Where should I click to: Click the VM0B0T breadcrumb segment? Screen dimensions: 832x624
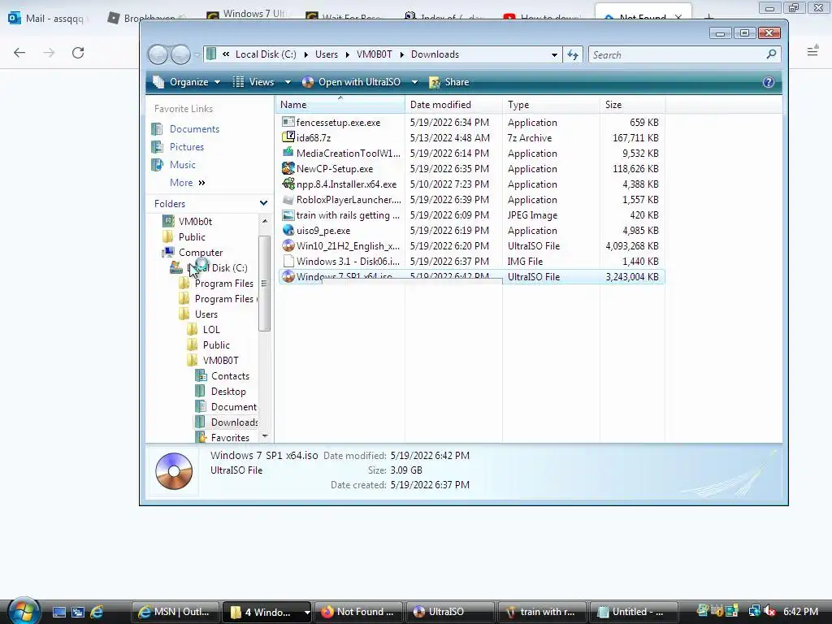click(374, 54)
